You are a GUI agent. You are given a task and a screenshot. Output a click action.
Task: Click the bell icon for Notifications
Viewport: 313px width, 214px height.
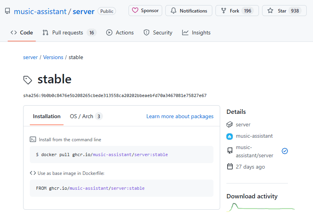click(173, 11)
